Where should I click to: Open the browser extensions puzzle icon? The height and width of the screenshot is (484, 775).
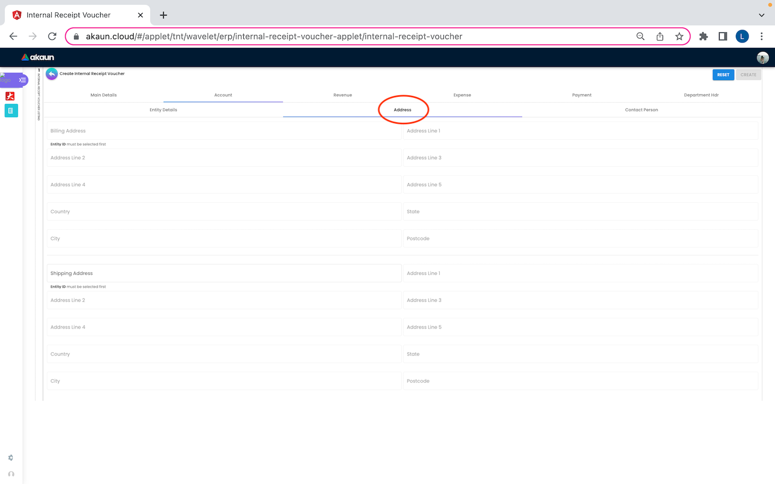point(703,37)
